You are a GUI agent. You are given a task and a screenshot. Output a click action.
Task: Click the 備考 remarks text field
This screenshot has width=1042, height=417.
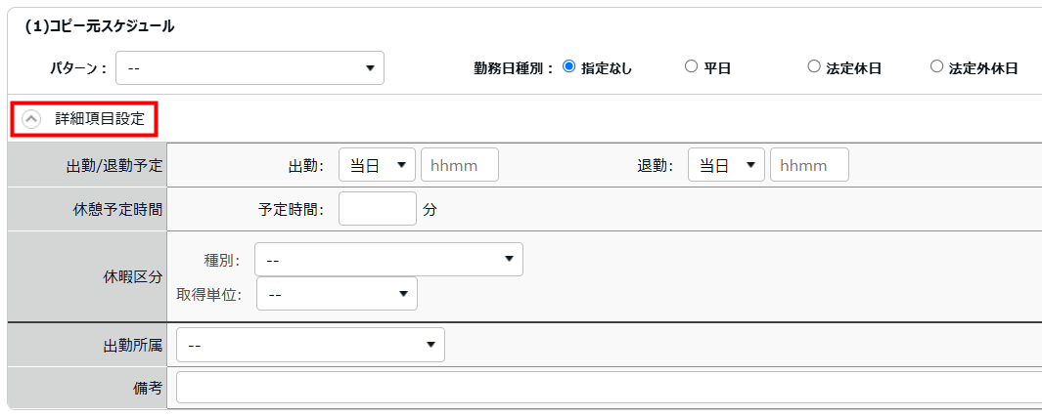tap(607, 388)
